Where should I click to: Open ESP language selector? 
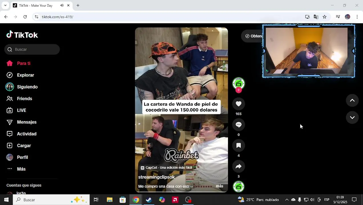327,200
